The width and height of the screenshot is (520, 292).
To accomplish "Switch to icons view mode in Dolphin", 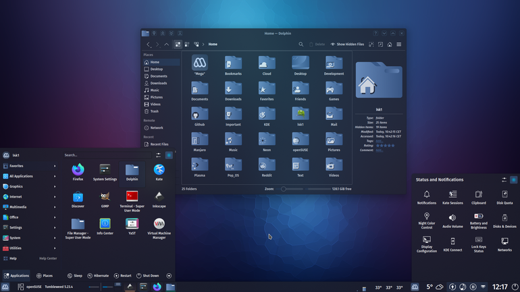I will (x=178, y=45).
